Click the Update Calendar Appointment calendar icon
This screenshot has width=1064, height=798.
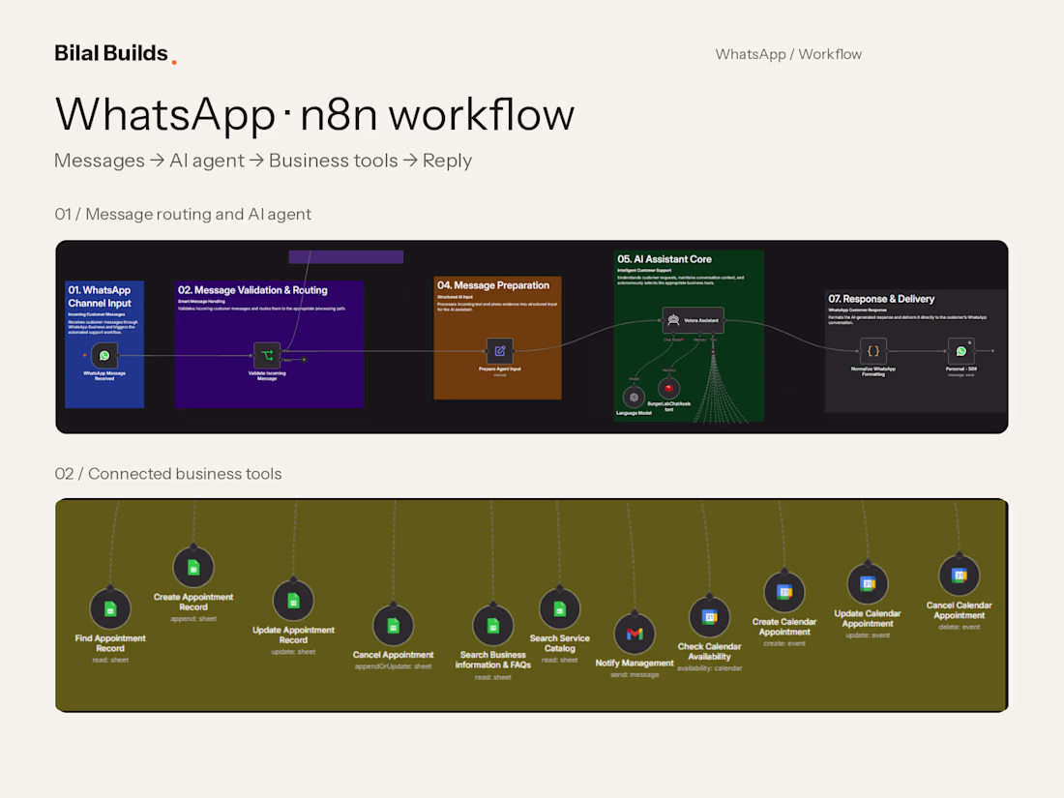(868, 584)
